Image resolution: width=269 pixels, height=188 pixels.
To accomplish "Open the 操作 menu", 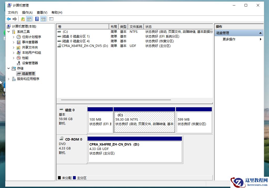I will pos(28,12).
